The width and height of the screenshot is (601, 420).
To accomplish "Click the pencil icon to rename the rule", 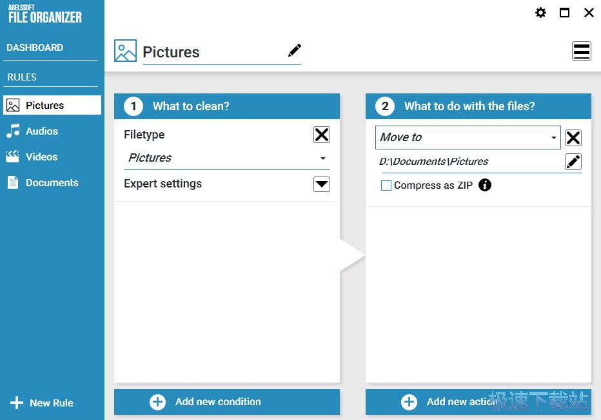I will [x=295, y=50].
